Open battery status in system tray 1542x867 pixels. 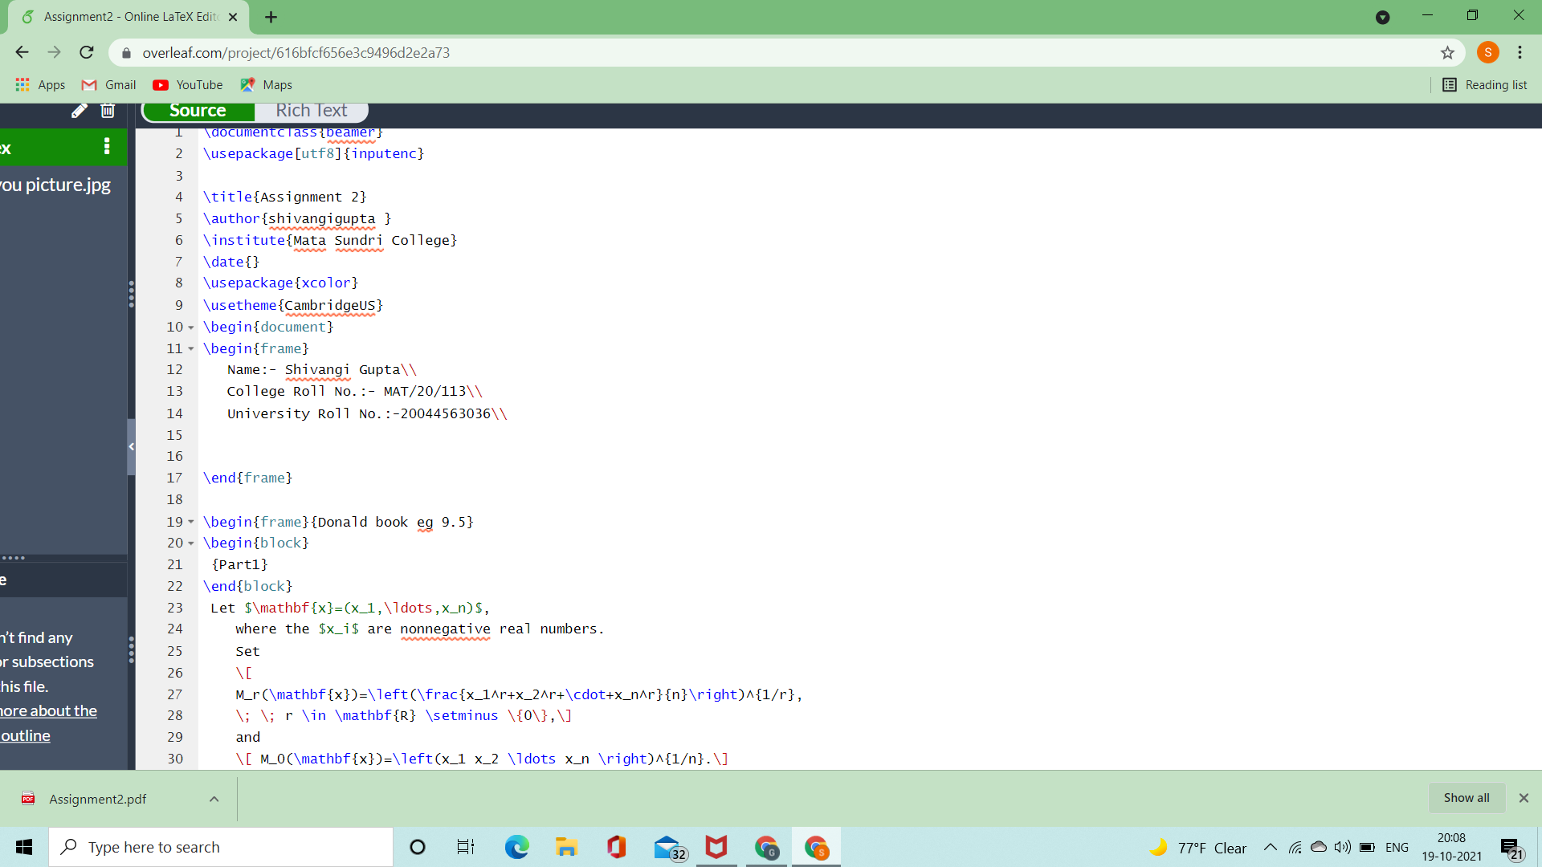[x=1367, y=847]
